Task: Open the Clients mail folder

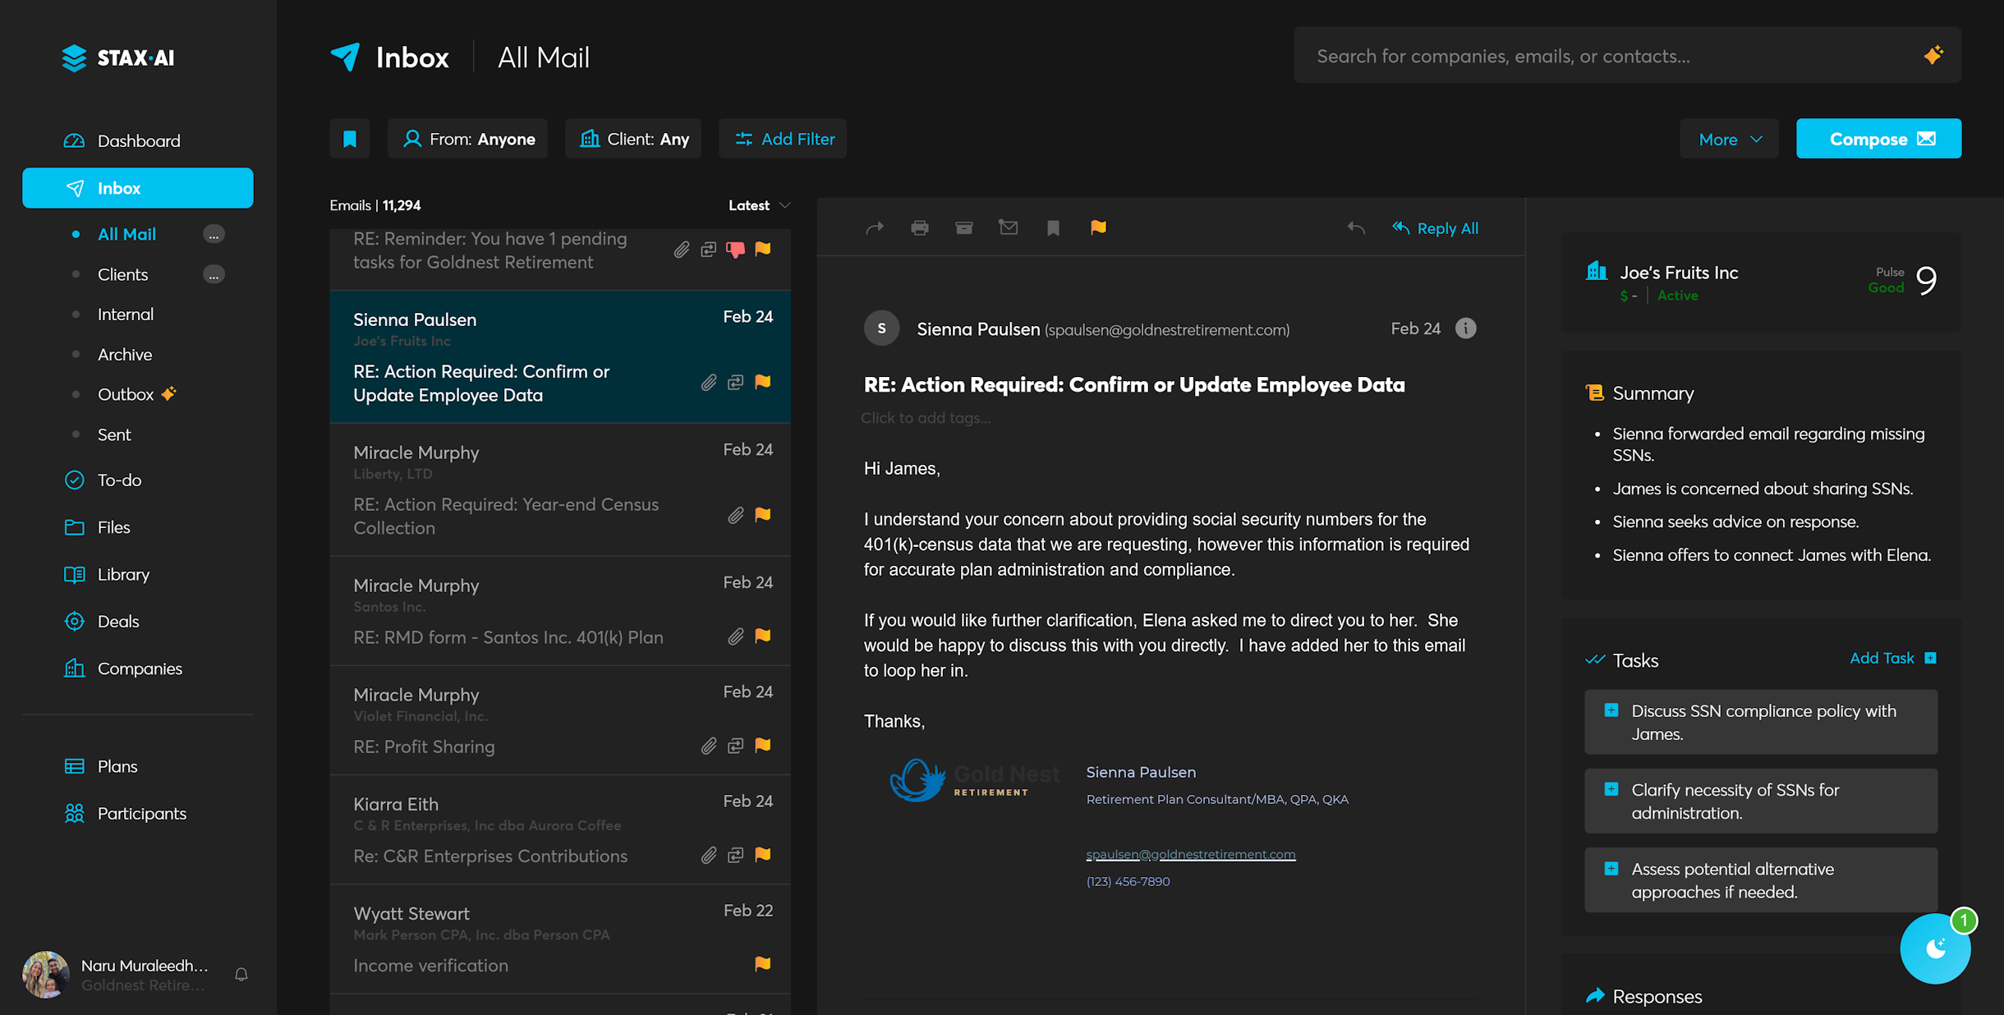Action: click(123, 274)
